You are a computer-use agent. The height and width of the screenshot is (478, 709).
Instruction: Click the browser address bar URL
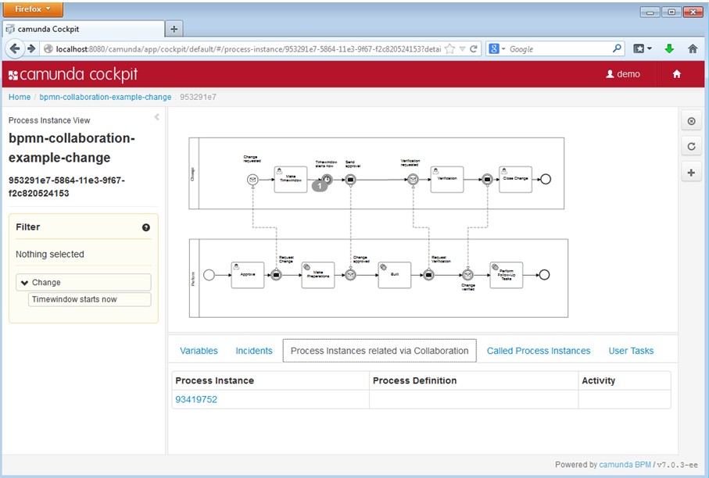point(249,48)
